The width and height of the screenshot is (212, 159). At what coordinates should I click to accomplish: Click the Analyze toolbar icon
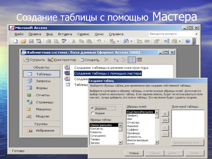point(126,41)
